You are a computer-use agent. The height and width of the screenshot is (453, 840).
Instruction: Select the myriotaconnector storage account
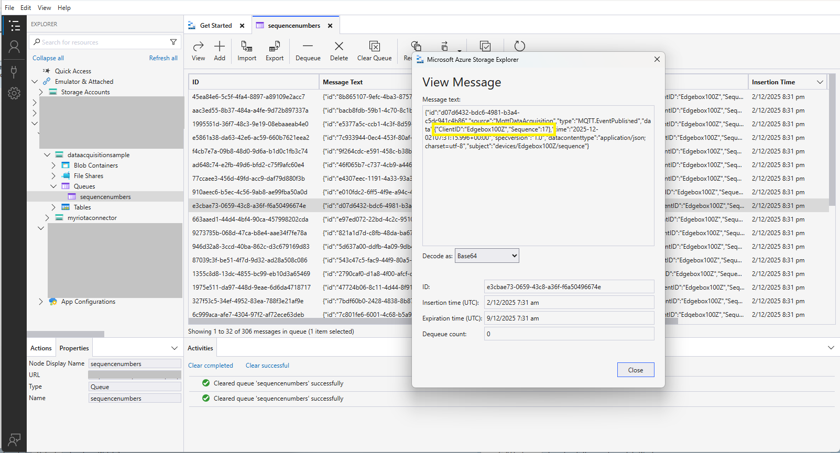92,218
